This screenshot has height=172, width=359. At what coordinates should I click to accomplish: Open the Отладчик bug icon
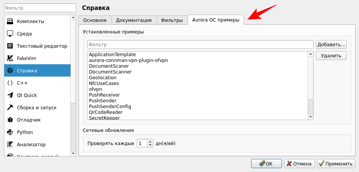[x=10, y=120]
